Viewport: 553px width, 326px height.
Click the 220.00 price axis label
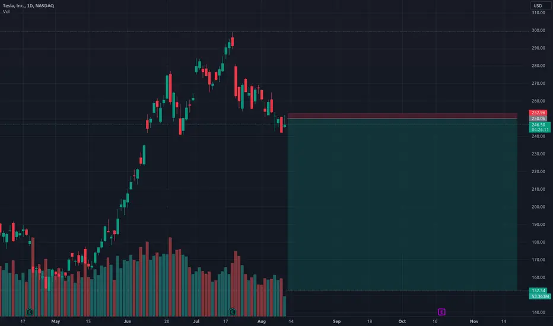coord(539,171)
